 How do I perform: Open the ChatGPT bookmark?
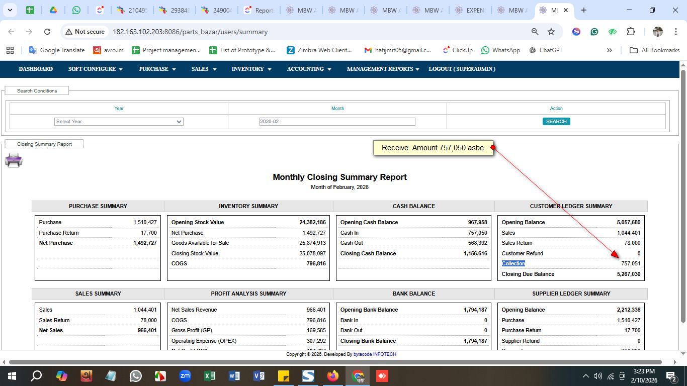[x=546, y=50]
